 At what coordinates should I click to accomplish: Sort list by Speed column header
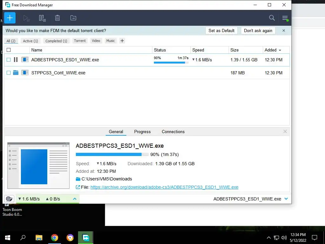(209, 50)
